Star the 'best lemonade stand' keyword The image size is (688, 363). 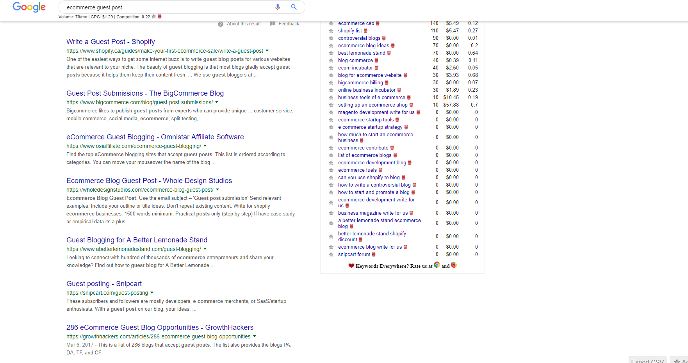[331, 53]
